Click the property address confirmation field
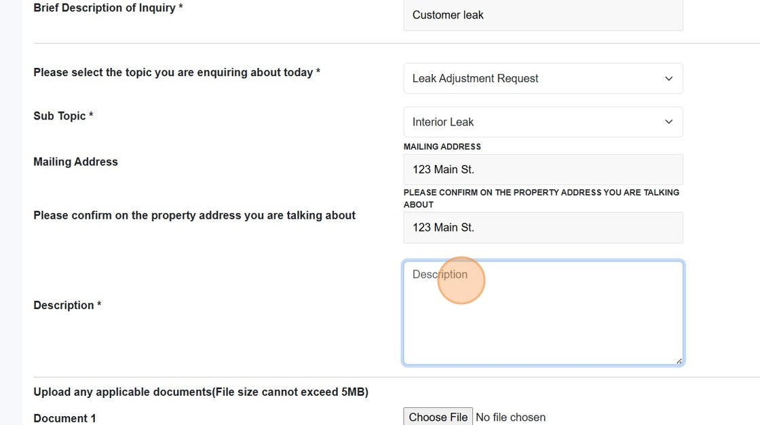Image resolution: width=760 pixels, height=425 pixels. [542, 227]
